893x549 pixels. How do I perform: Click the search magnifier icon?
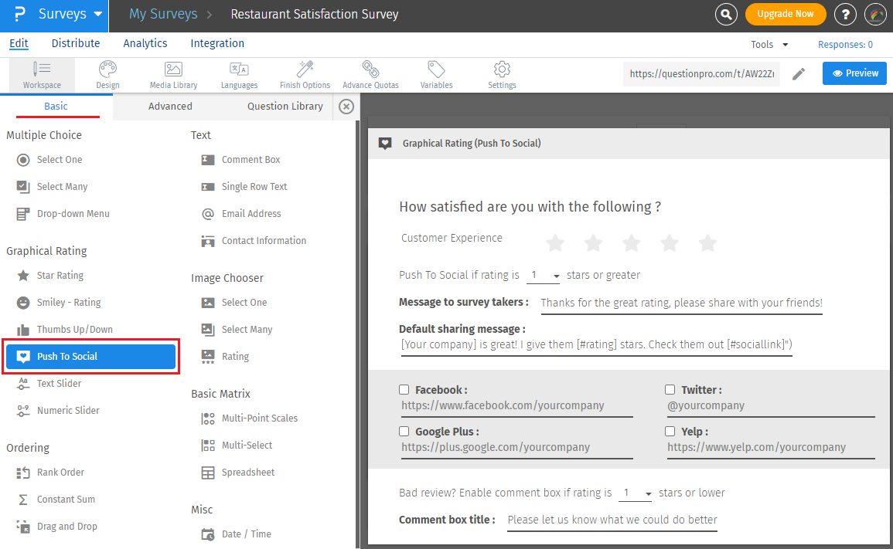pyautogui.click(x=725, y=14)
